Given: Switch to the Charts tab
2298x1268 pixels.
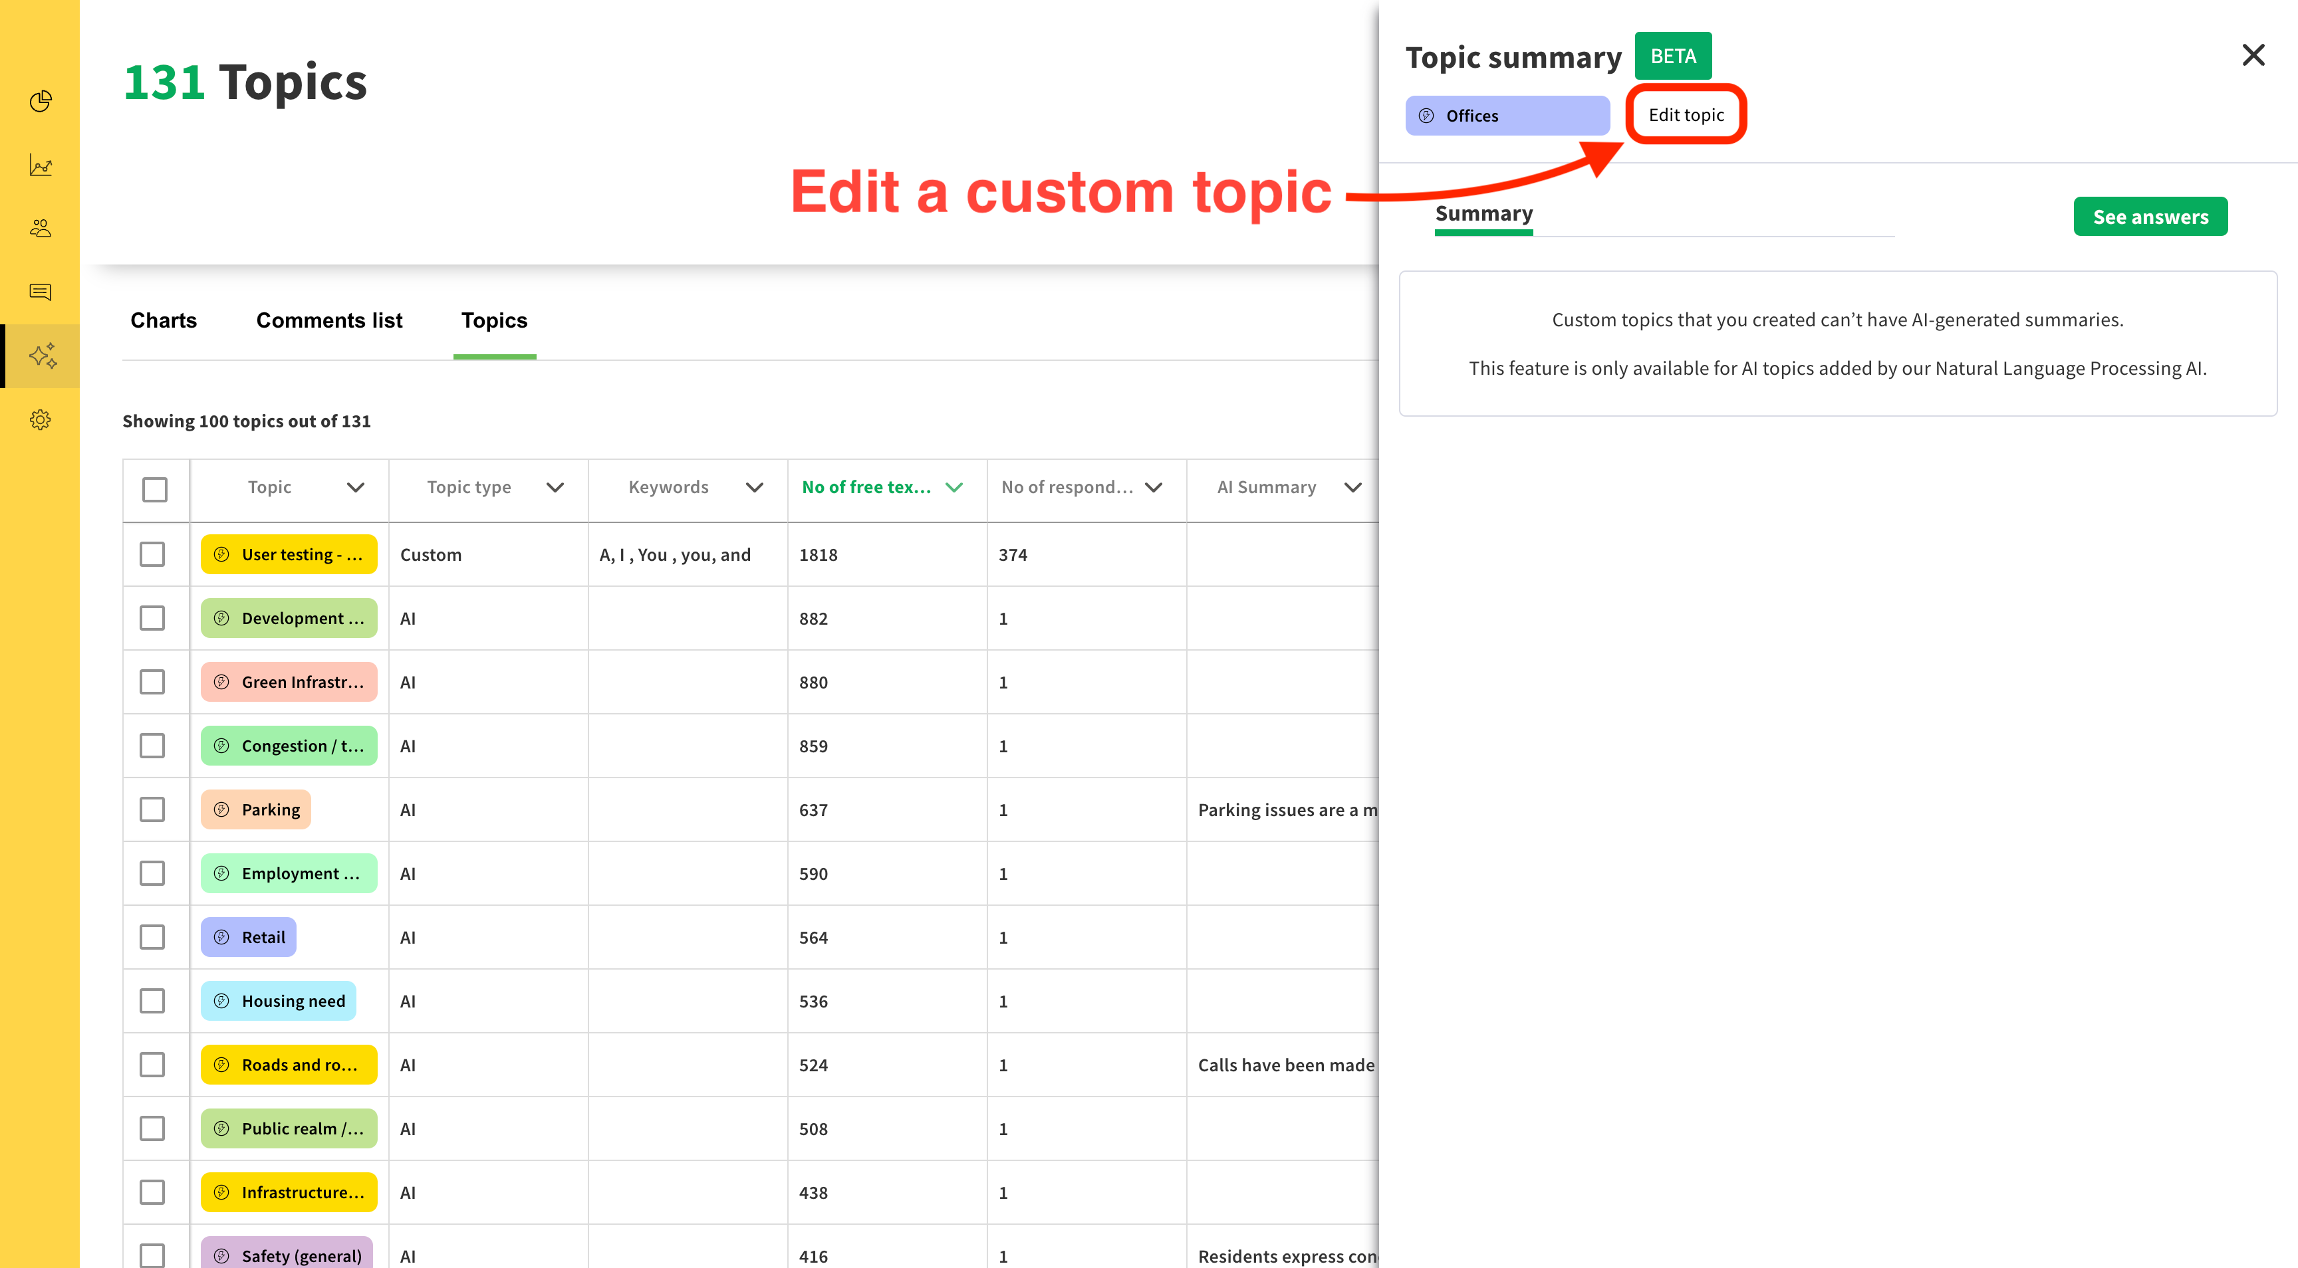Looking at the screenshot, I should 164,321.
